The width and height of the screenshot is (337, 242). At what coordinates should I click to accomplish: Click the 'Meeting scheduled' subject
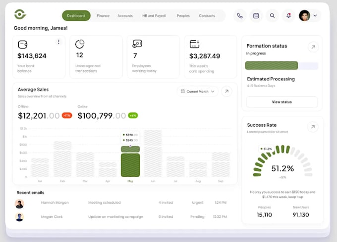105,202
